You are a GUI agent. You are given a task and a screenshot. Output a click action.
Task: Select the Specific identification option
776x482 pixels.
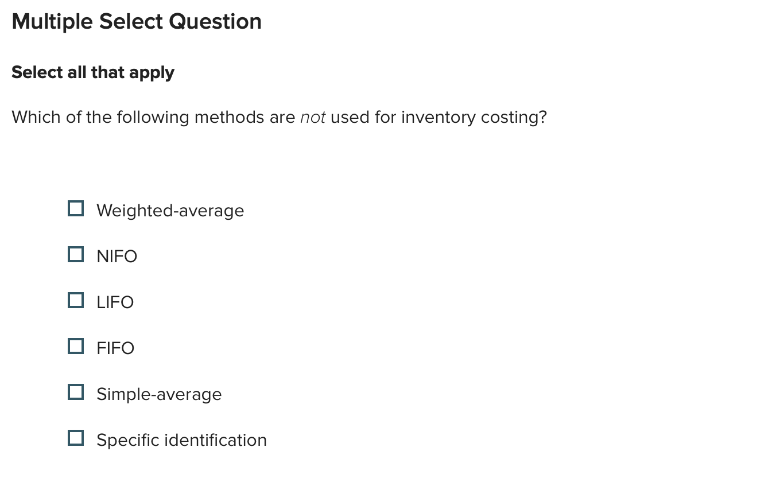point(75,438)
